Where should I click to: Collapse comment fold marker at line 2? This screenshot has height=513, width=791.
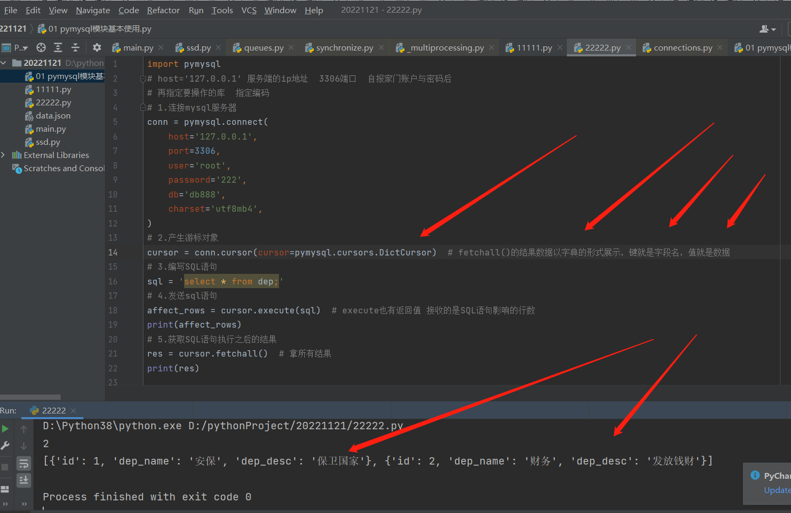click(x=142, y=78)
